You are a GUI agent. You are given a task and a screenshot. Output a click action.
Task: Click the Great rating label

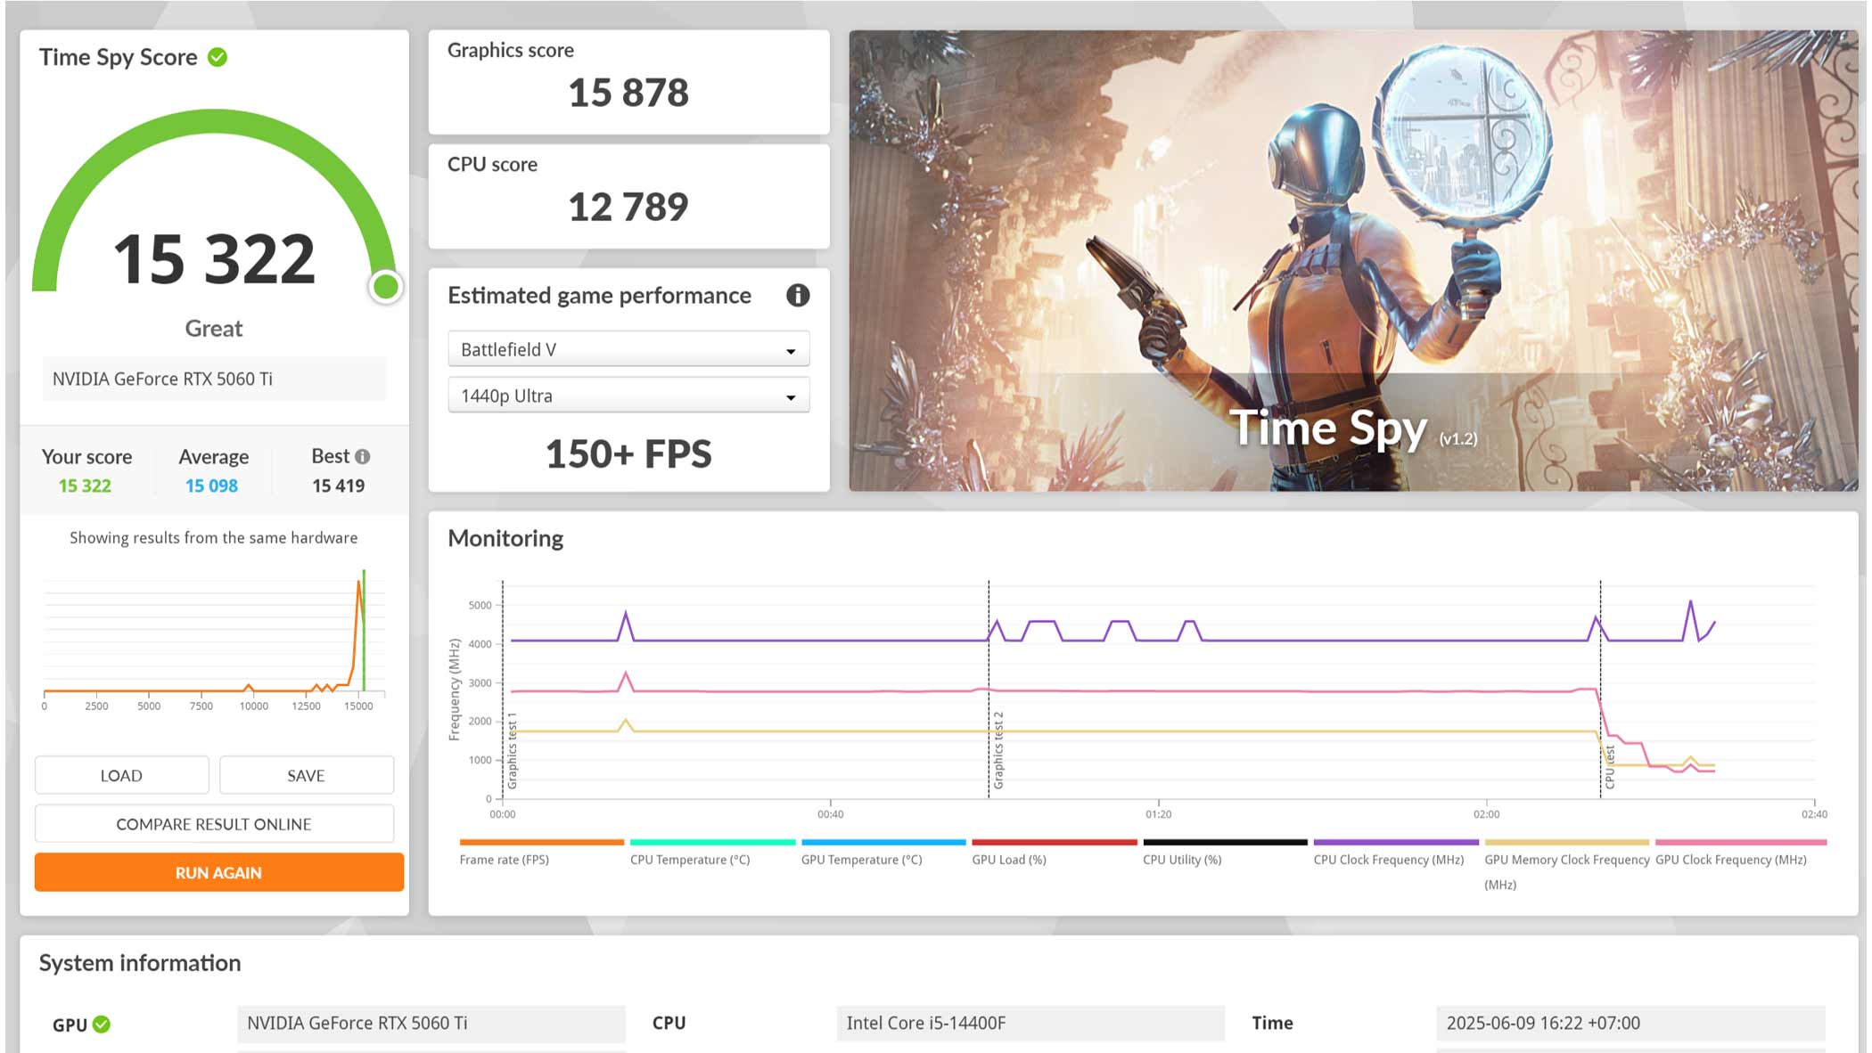[x=214, y=329]
